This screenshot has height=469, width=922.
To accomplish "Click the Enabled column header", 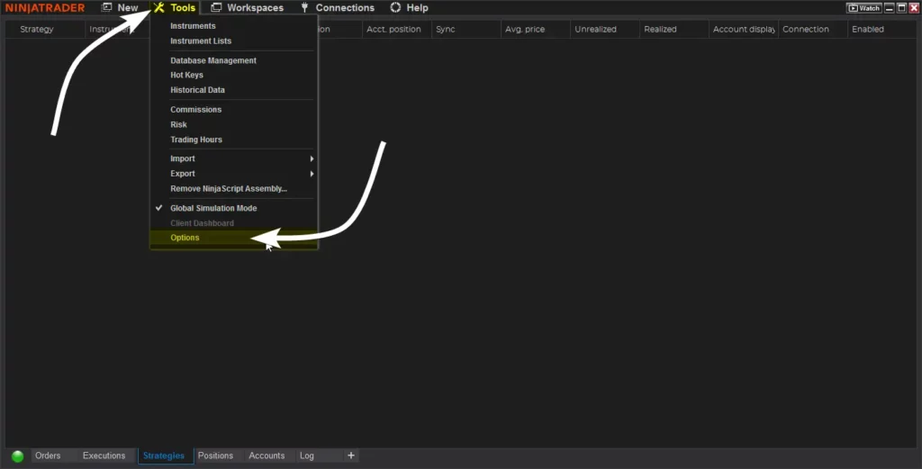I will click(882, 30).
